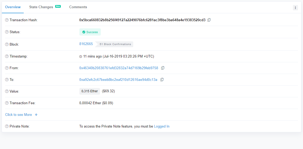Viewport: 303px width, 149px height.
Task: Click help icon beside Status
Action: click(x=7, y=32)
